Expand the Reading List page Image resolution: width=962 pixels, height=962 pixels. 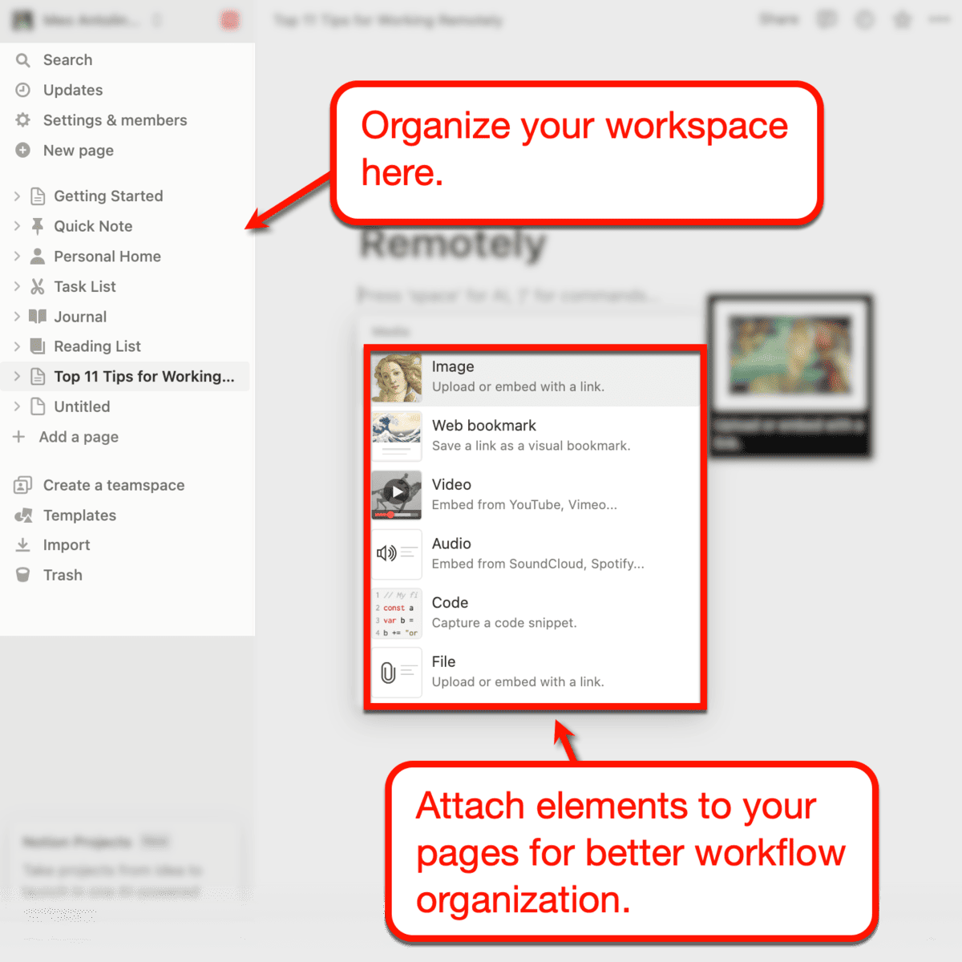click(x=18, y=346)
